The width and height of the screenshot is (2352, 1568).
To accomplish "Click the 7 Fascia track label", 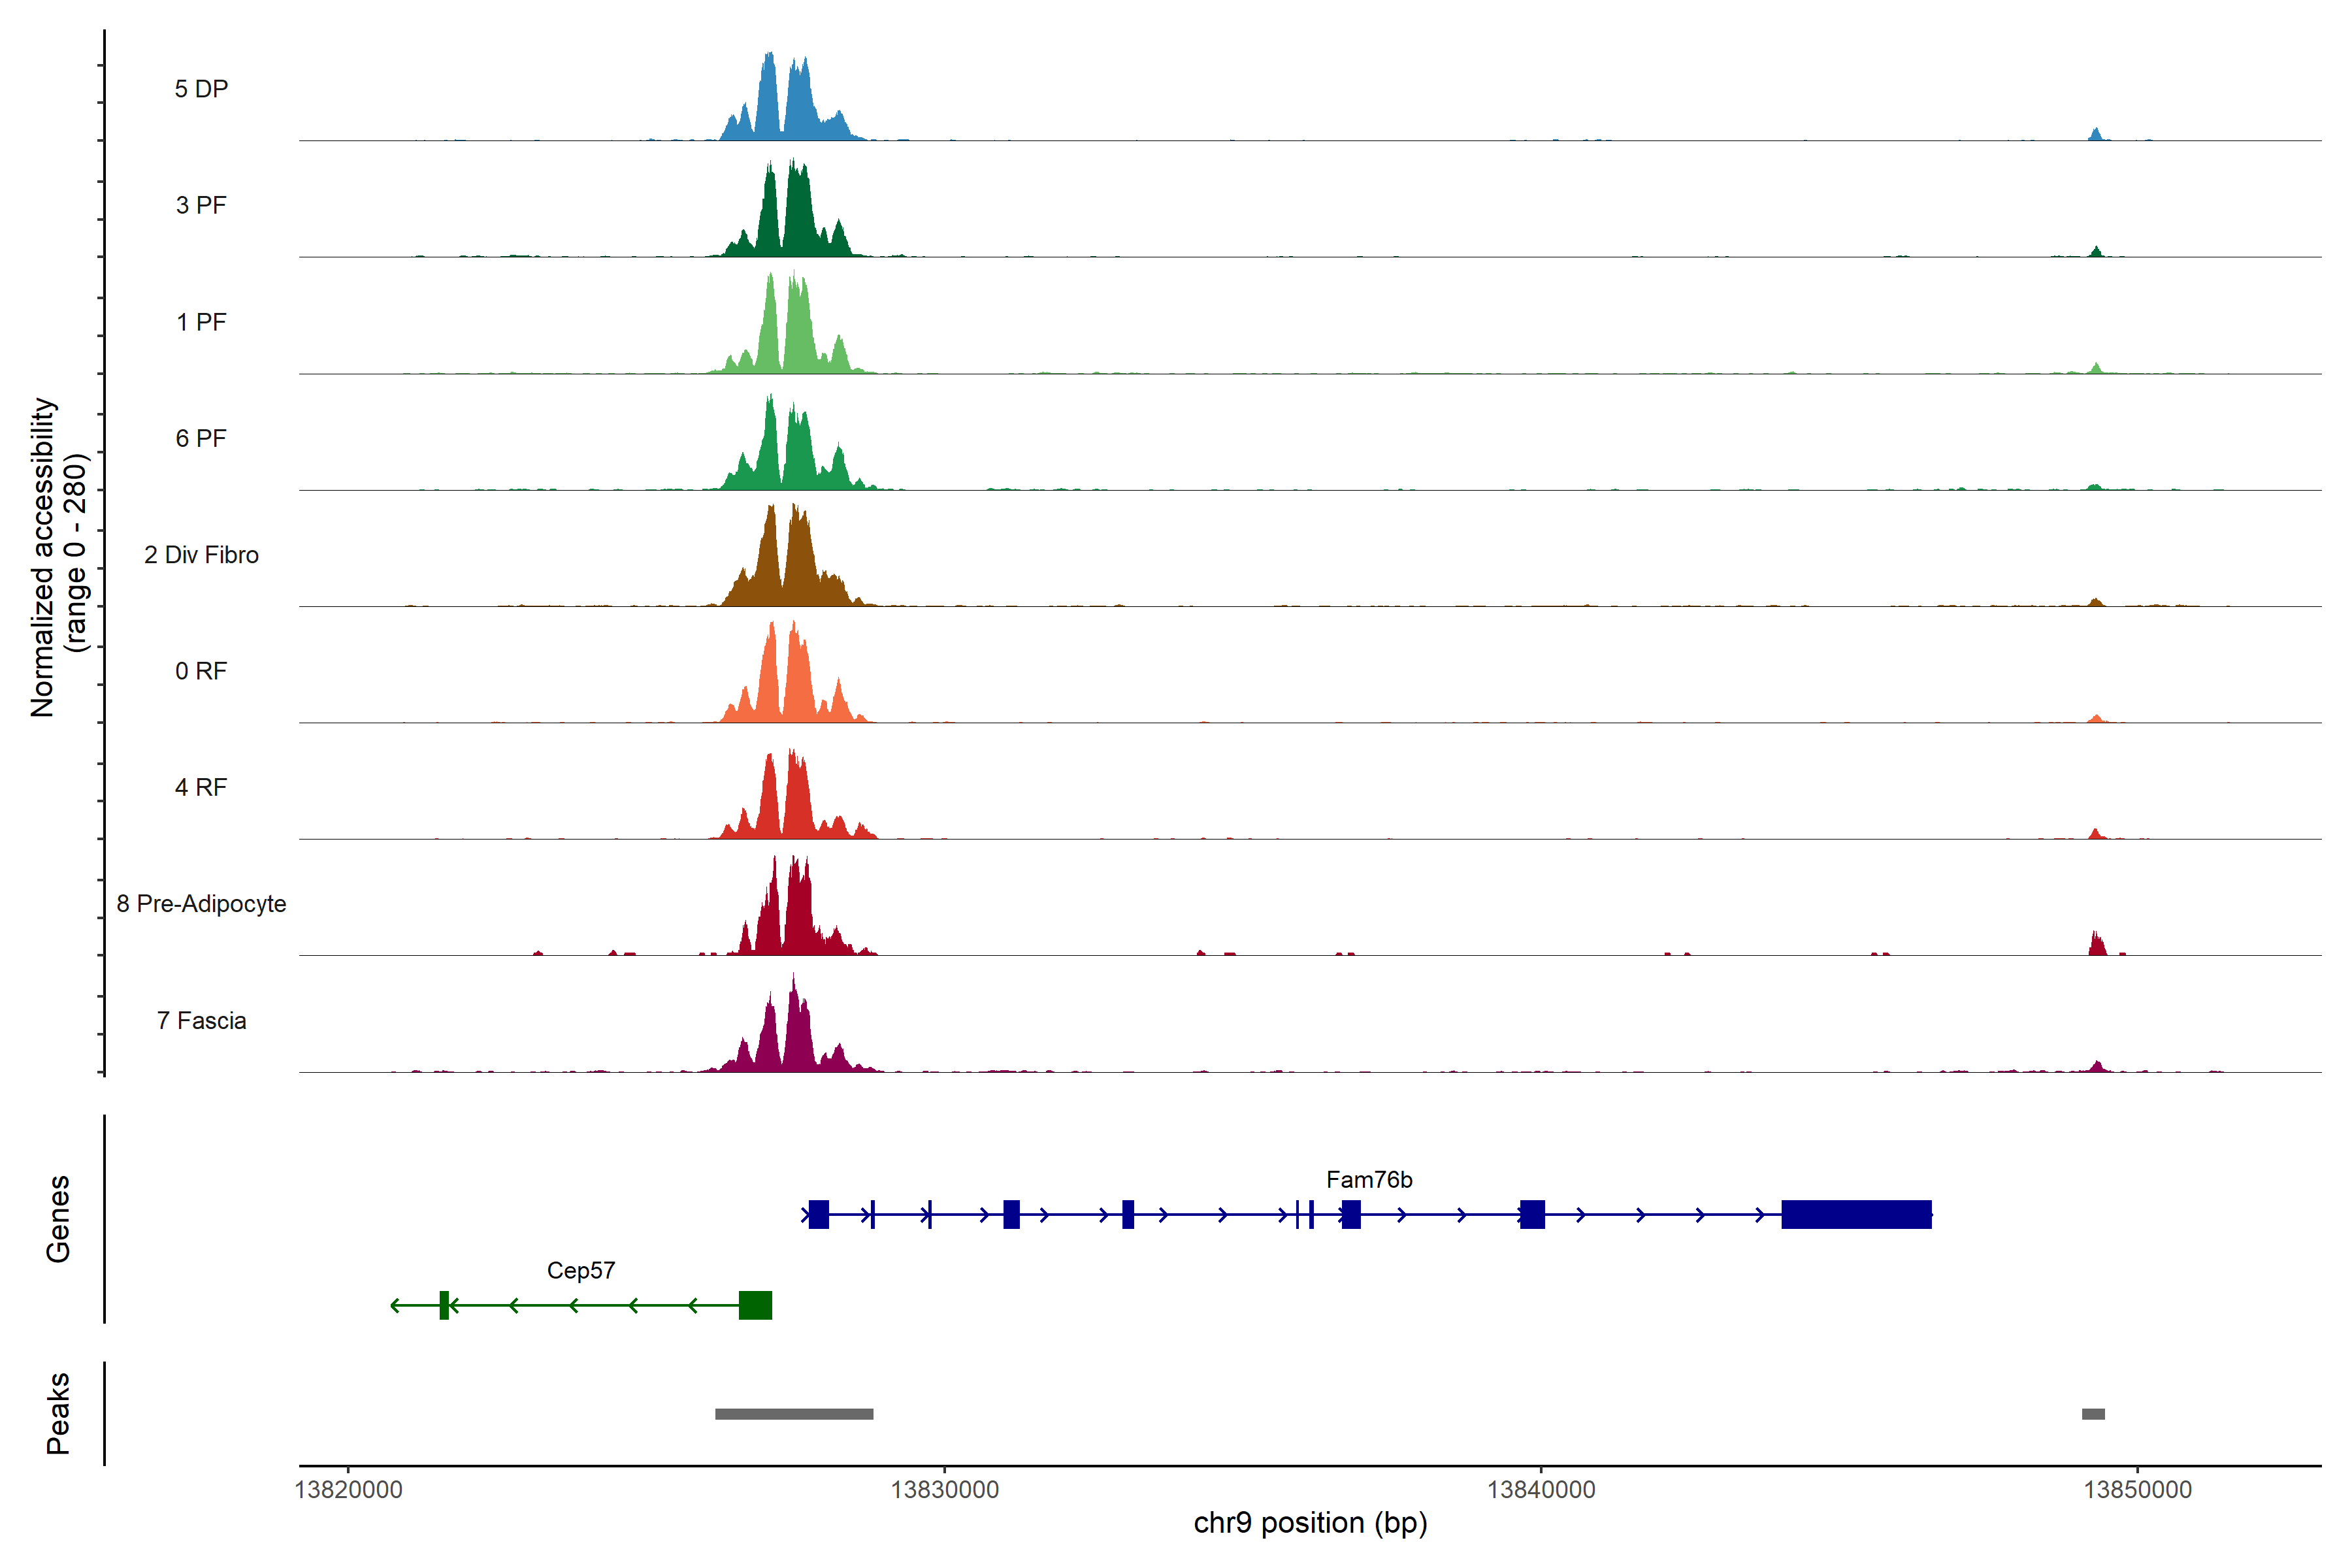I will coord(201,1020).
